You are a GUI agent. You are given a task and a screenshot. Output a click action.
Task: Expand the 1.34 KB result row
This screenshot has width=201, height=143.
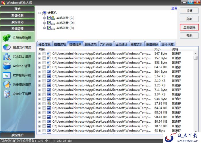pos(39,94)
